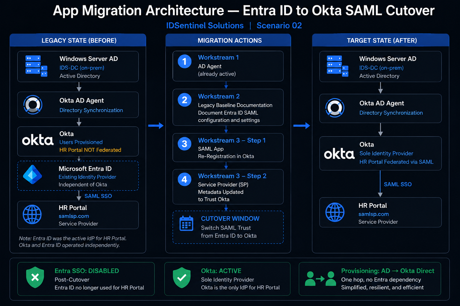Click Directory Synchronization in the Legacy State panel
The width and height of the screenshot is (460, 306).
tap(91, 110)
